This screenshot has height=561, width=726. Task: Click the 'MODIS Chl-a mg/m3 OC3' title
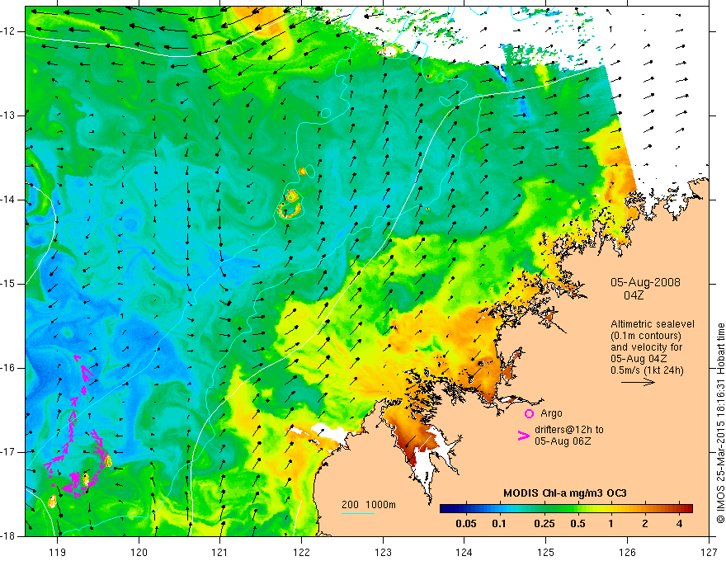tap(565, 493)
